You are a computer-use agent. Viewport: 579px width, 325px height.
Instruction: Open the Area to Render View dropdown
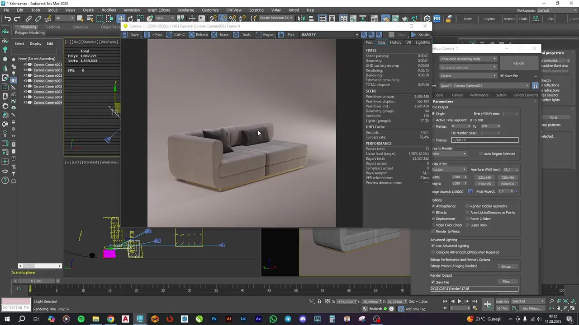tap(449, 154)
